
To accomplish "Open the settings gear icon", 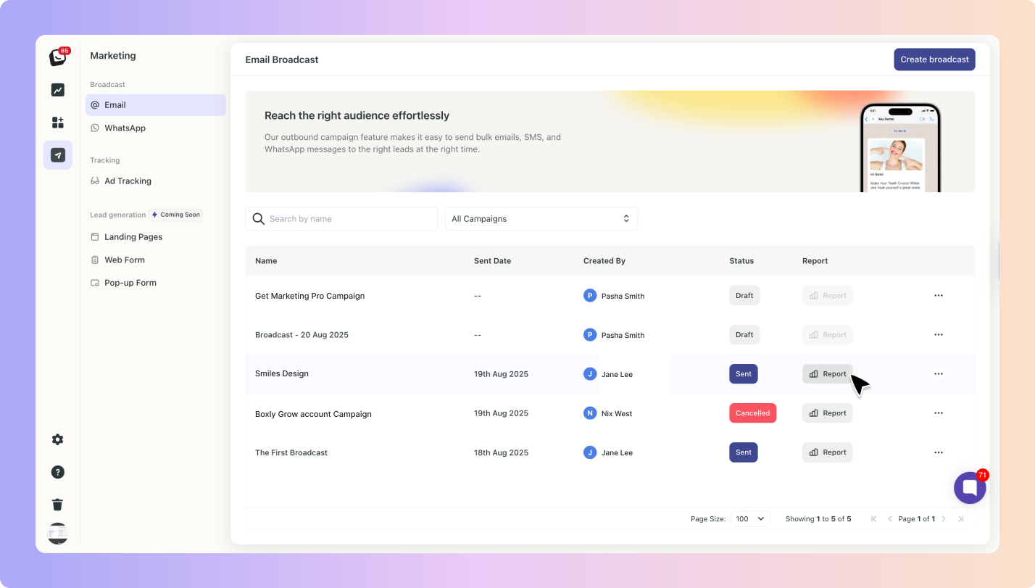I will tap(58, 439).
